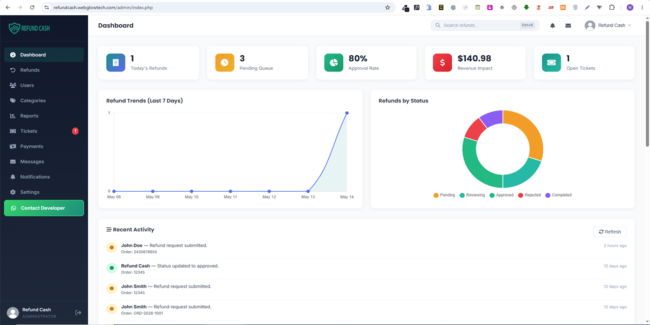
Task: Open Reports in the sidebar
Action: [44, 115]
